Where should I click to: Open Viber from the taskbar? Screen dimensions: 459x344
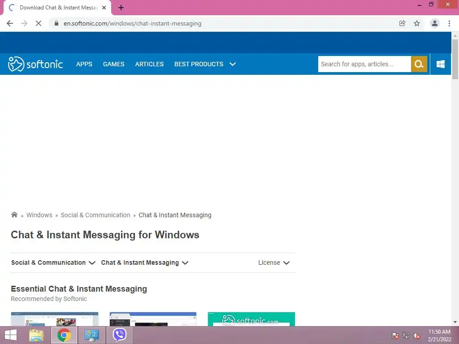pos(119,335)
